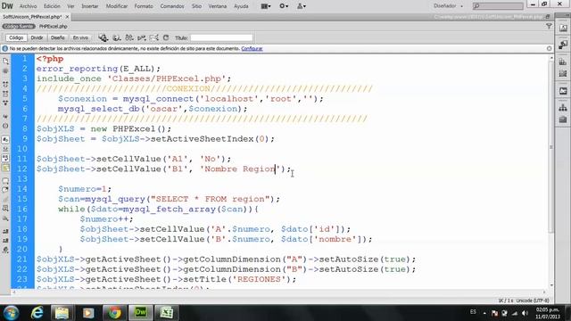The height and width of the screenshot is (321, 571).
Task: Click the Título input field
Action: point(221,37)
